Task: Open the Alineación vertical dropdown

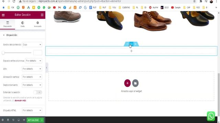Action: (32, 77)
